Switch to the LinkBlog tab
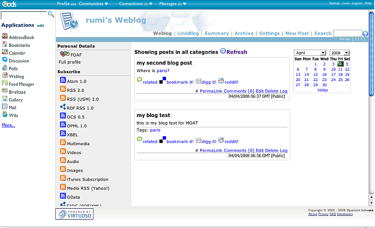The width and height of the screenshot is (375, 228). coord(187,34)
